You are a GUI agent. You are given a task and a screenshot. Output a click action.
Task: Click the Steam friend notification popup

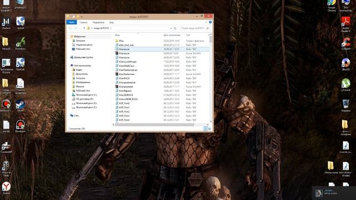tap(334, 193)
